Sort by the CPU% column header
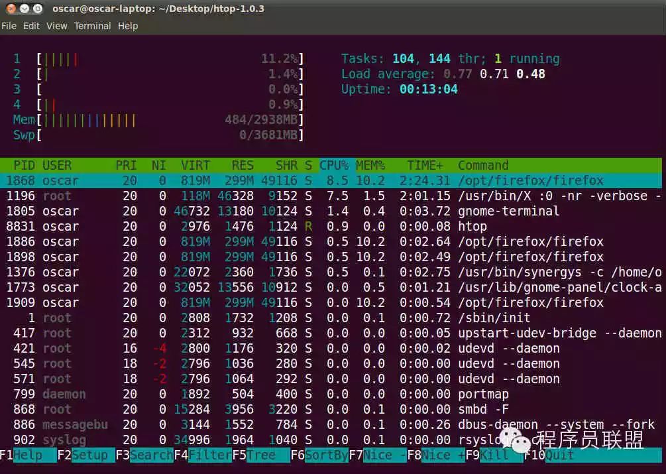This screenshot has height=474, width=666. [x=334, y=165]
